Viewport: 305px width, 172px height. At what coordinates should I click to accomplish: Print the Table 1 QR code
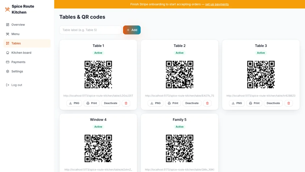92,103
